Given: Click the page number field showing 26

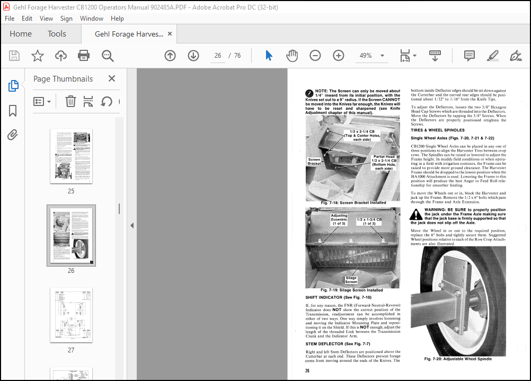Looking at the screenshot, I should click(218, 56).
